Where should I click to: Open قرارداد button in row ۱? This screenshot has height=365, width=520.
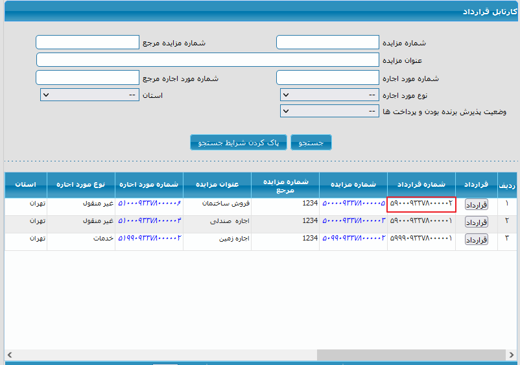click(x=476, y=205)
